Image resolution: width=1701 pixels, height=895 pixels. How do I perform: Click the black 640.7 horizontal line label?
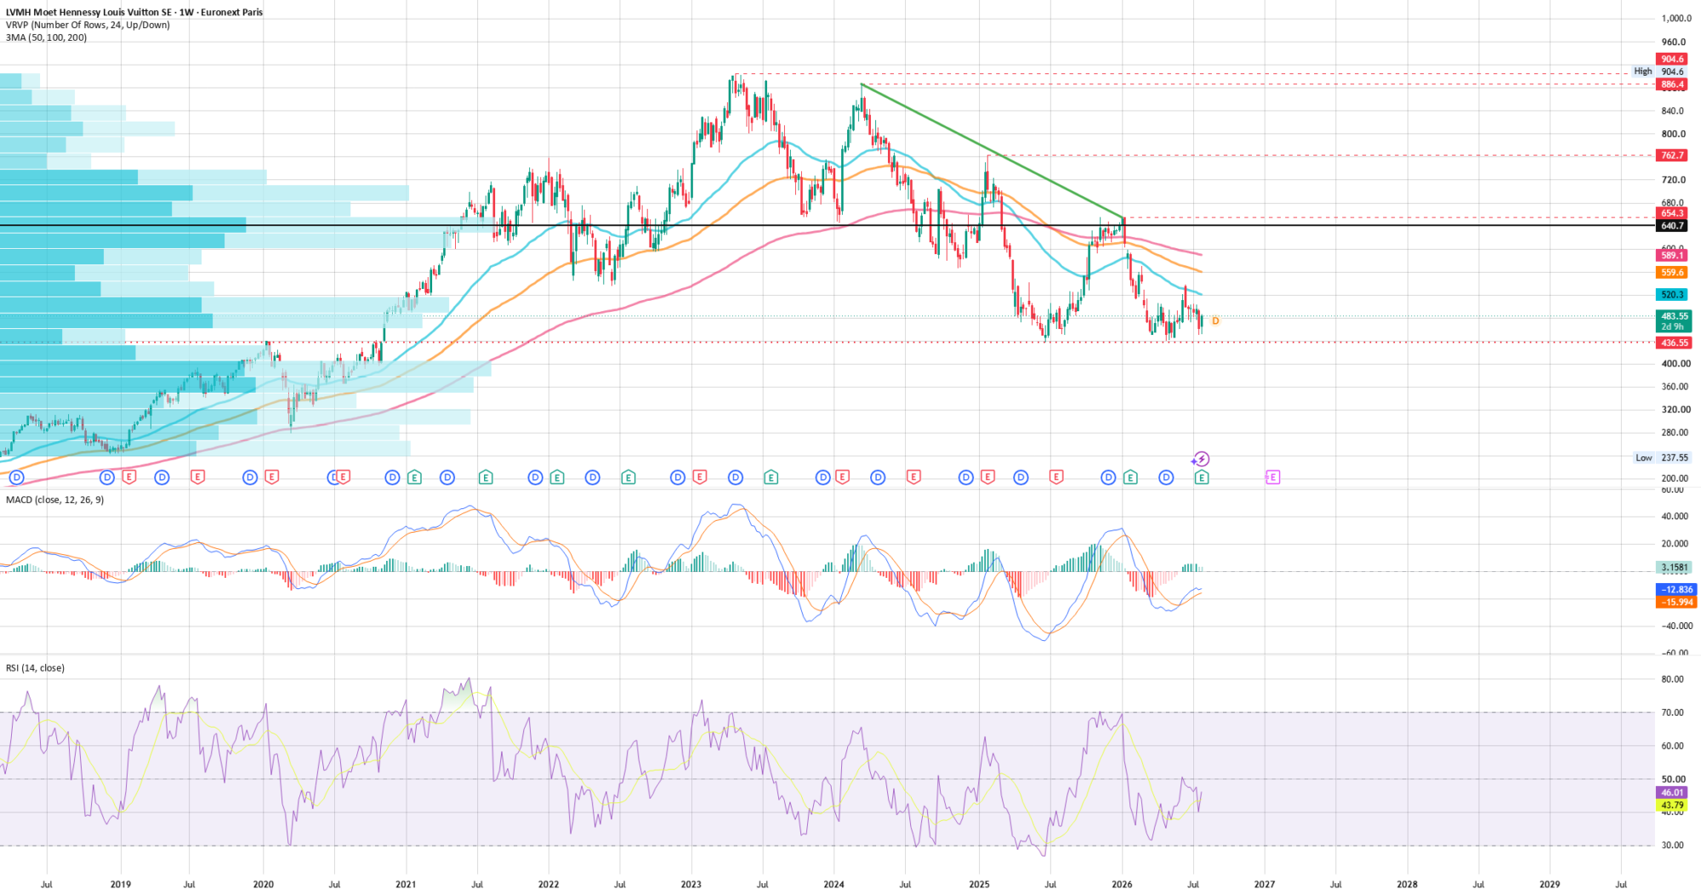pos(1672,225)
